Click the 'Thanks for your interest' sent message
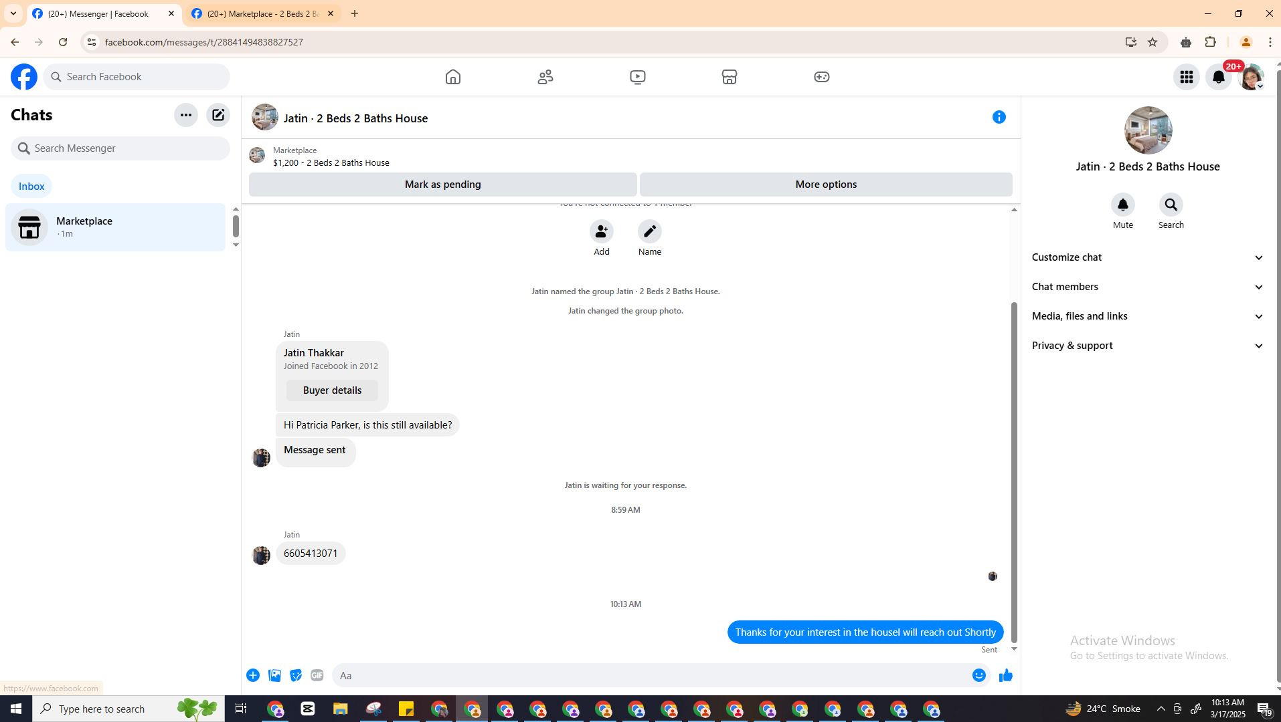 coord(865,632)
